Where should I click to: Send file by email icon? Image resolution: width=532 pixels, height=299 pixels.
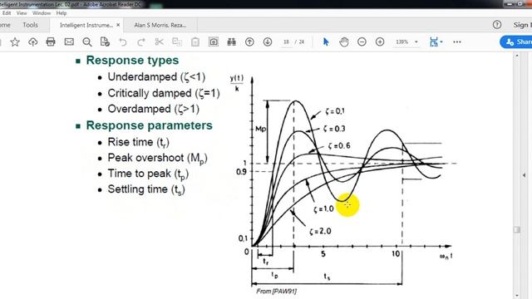coord(69,42)
